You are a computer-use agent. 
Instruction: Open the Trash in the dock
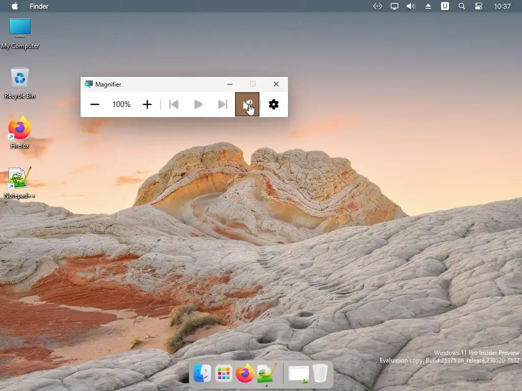[320, 373]
